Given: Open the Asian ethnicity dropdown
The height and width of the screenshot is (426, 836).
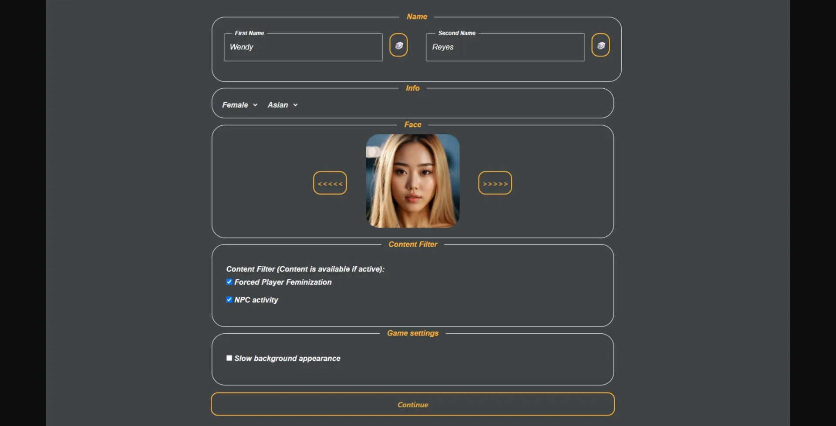Looking at the screenshot, I should coord(279,105).
